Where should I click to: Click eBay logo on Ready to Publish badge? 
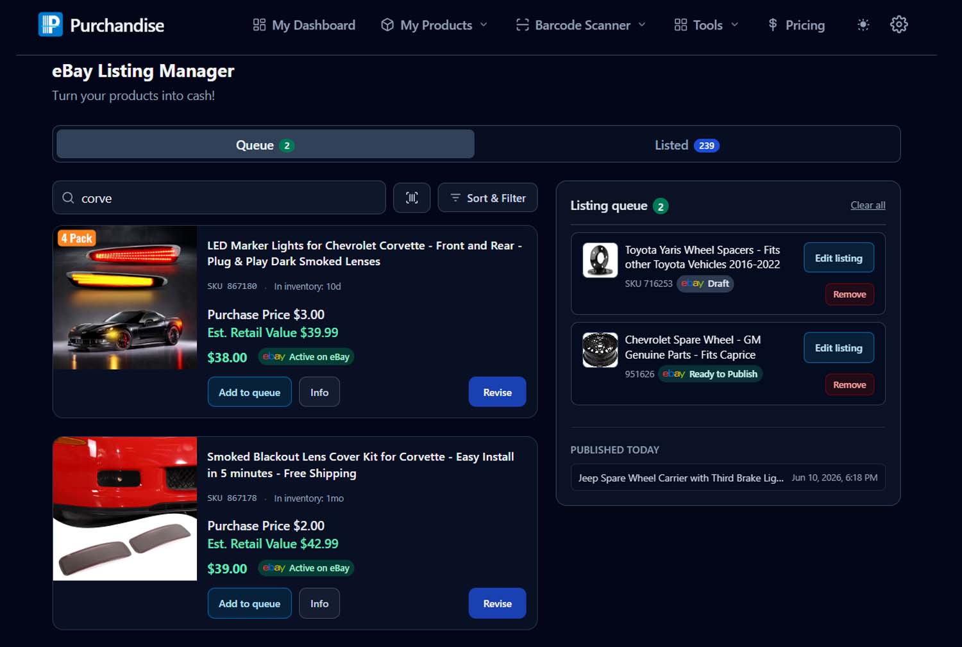674,373
